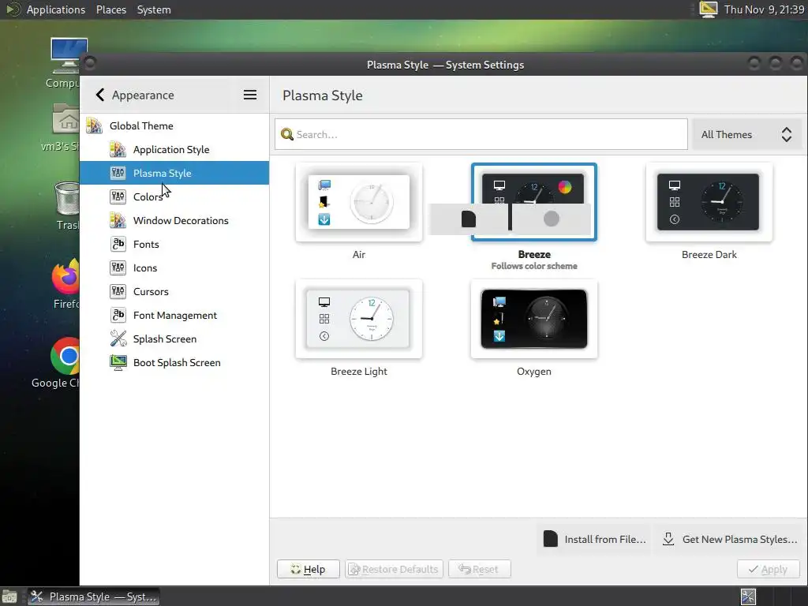Open the All Themes filter dropdown
Viewport: 808px width, 606px height.
[746, 134]
